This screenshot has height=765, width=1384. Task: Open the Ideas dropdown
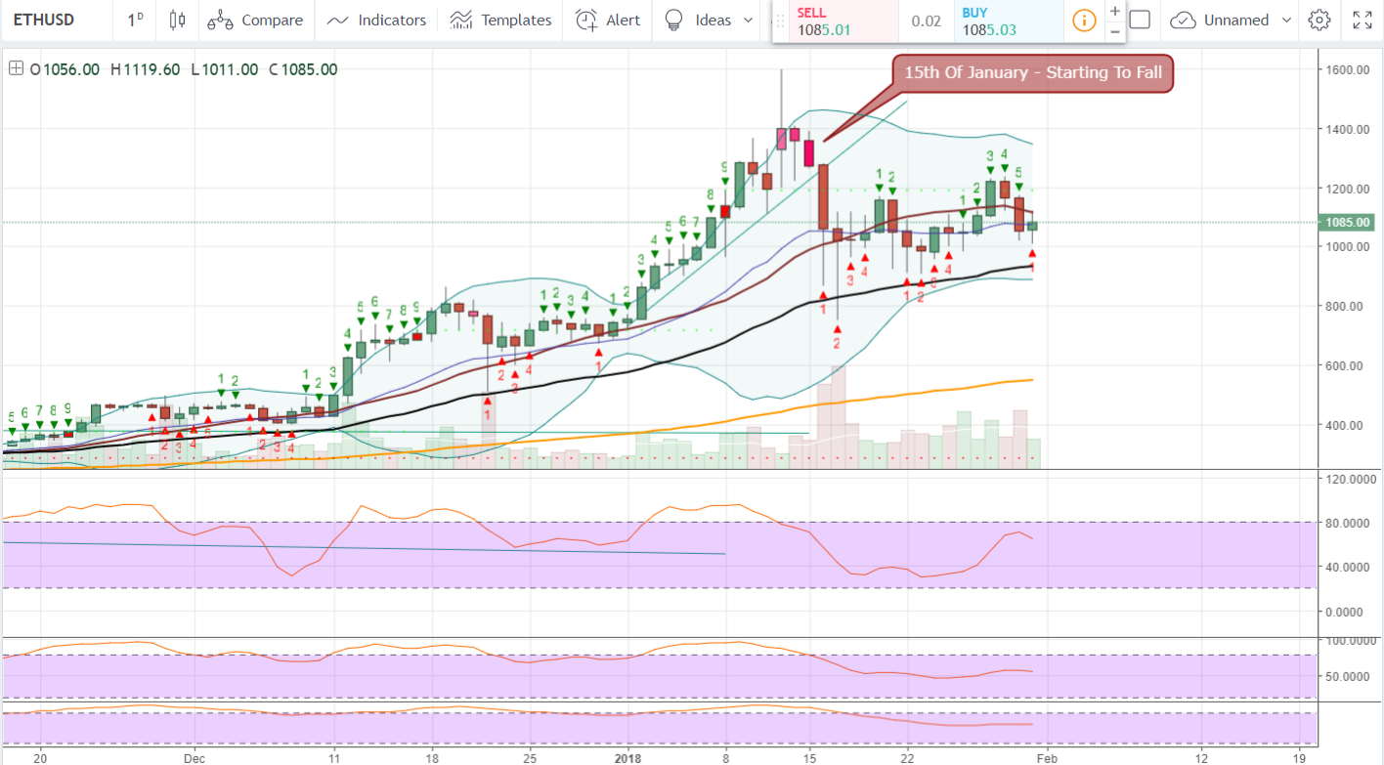[709, 20]
